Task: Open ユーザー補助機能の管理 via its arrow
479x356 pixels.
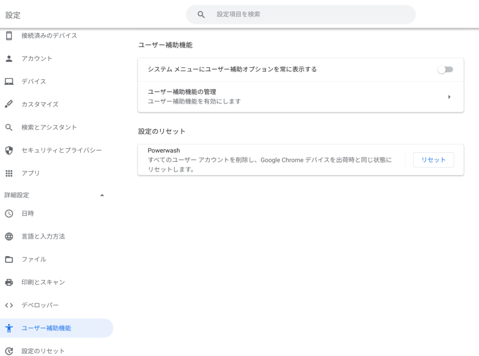Action: 449,97
